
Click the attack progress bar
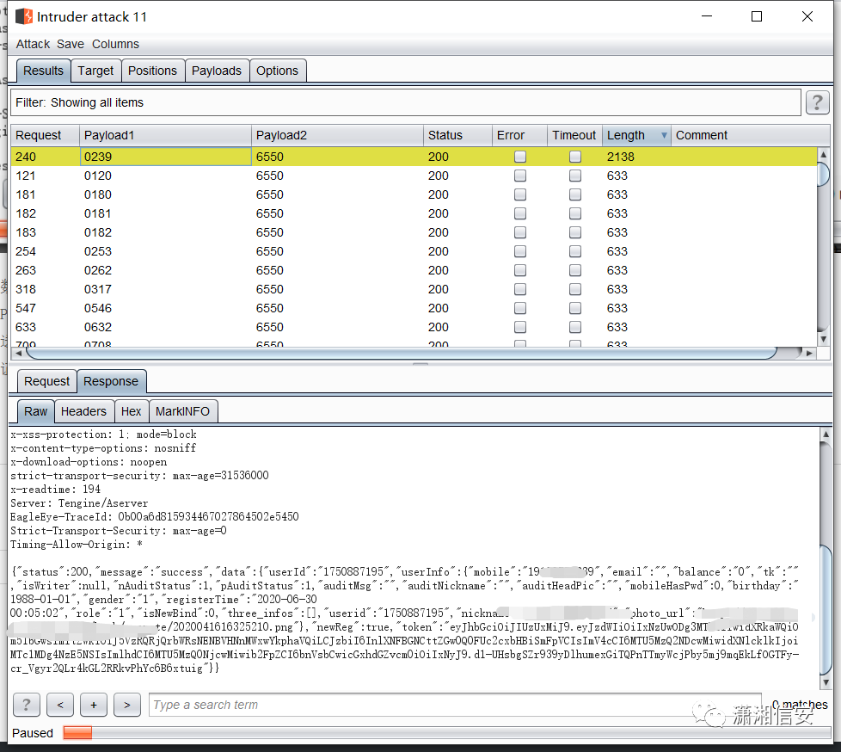[x=446, y=733]
